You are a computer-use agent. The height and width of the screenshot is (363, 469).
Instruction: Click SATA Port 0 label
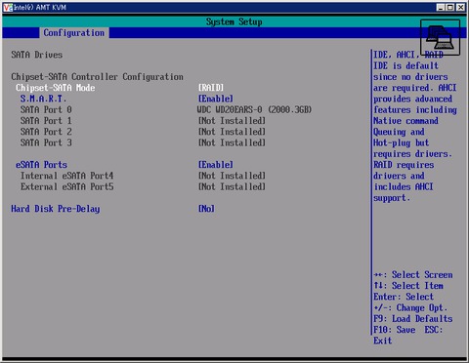click(46, 109)
